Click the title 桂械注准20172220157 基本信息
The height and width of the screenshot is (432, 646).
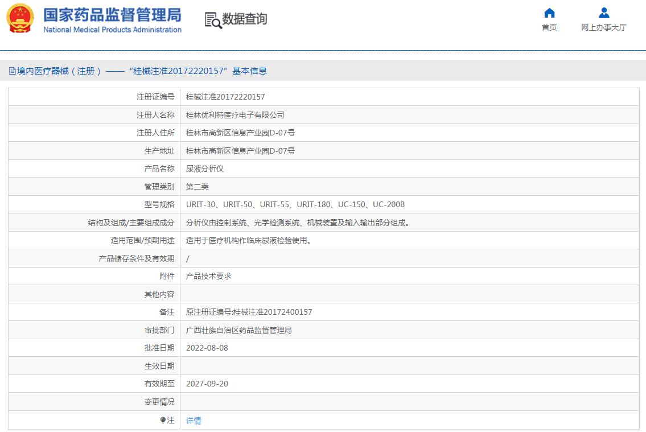click(x=138, y=71)
